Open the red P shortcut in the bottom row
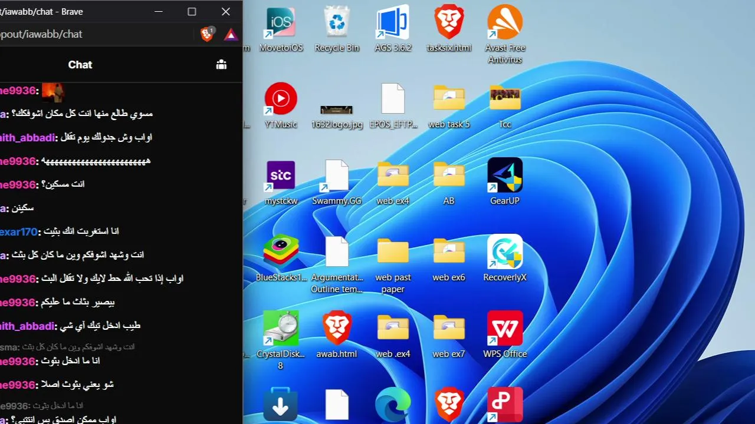This screenshot has width=755, height=424. [x=505, y=405]
